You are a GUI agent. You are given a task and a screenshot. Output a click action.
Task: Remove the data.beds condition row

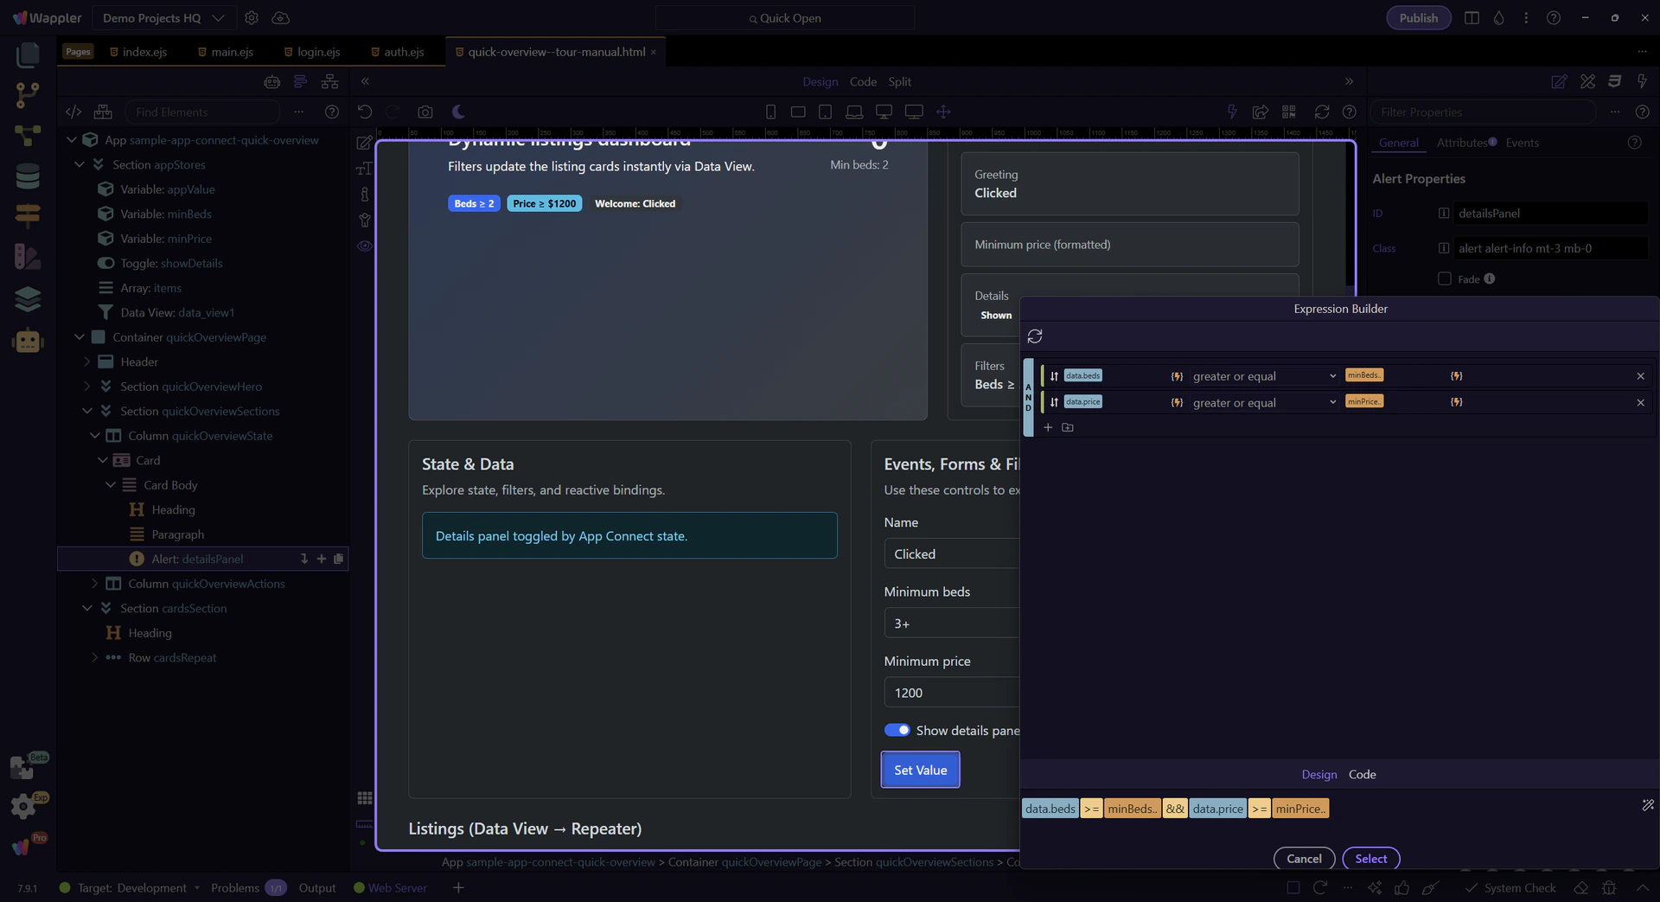point(1640,376)
